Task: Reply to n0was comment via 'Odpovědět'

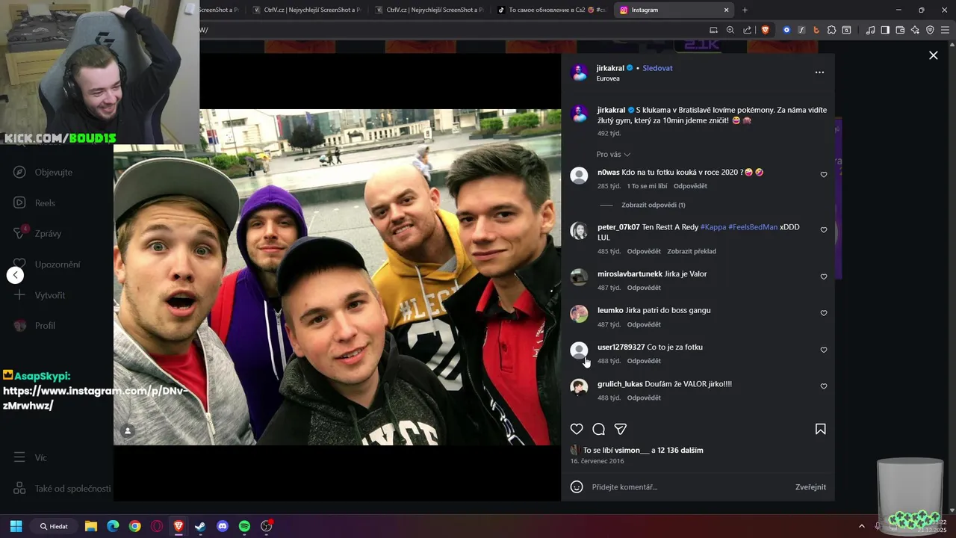Action: 690,186
